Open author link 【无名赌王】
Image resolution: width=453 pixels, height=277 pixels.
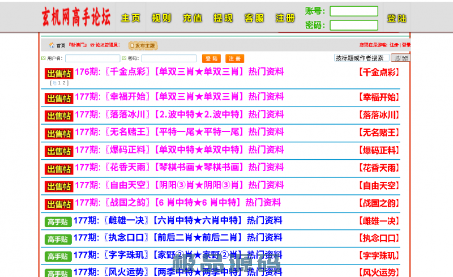(379, 133)
